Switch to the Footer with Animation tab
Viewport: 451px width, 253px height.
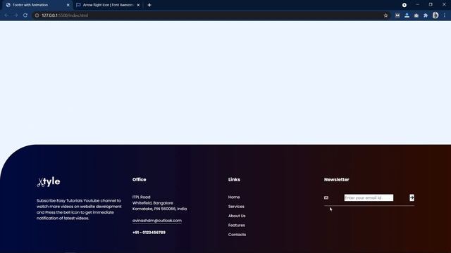point(36,5)
